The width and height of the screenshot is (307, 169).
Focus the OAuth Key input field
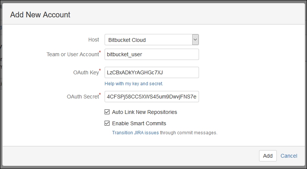(x=152, y=72)
